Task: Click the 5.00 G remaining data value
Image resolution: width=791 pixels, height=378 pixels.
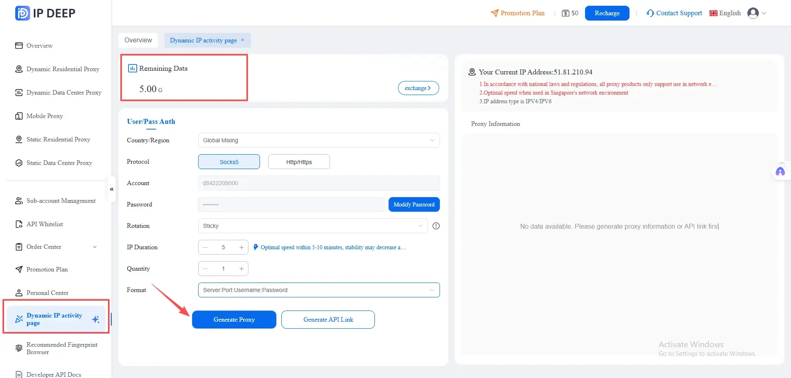Action: pyautogui.click(x=151, y=89)
